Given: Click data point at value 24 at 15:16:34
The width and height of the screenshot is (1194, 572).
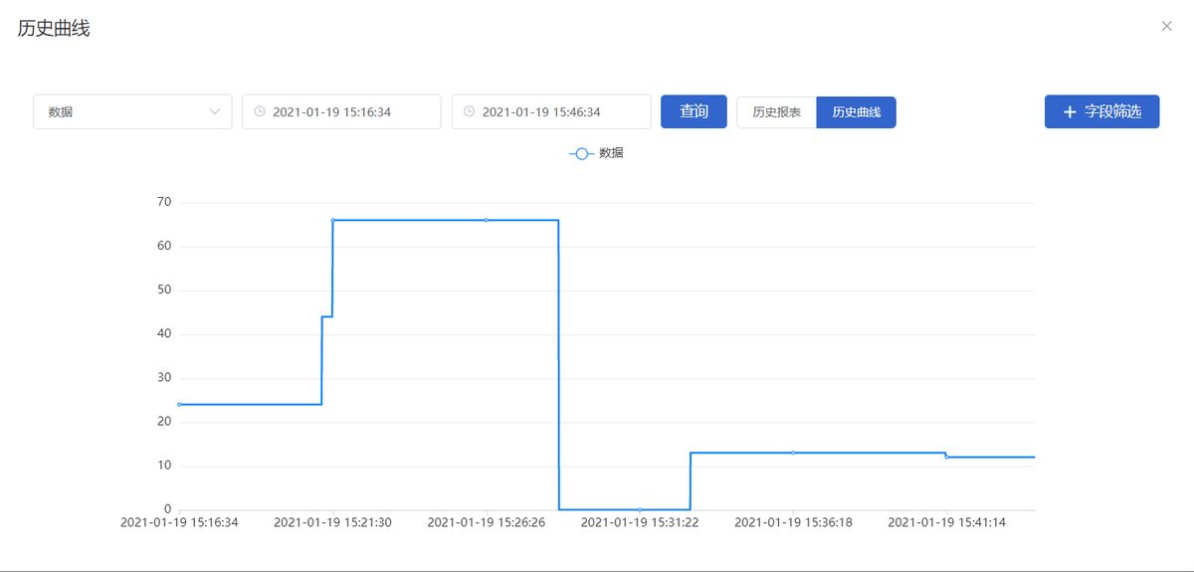Looking at the screenshot, I should 179,404.
